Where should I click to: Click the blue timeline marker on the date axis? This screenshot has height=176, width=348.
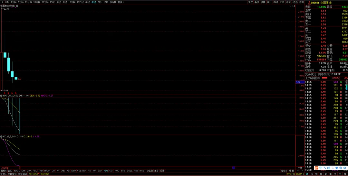point(233,168)
